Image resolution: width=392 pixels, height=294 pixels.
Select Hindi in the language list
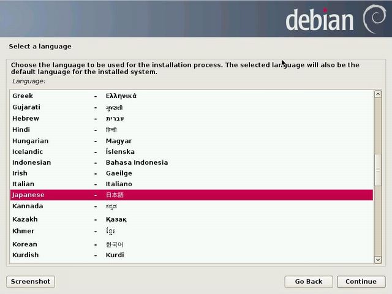coord(192,129)
